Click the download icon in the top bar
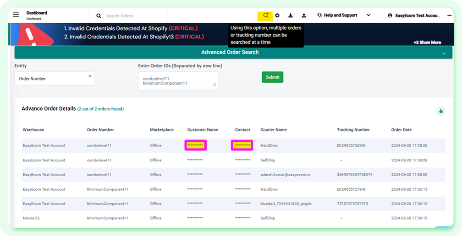The width and height of the screenshot is (462, 236). (291, 16)
